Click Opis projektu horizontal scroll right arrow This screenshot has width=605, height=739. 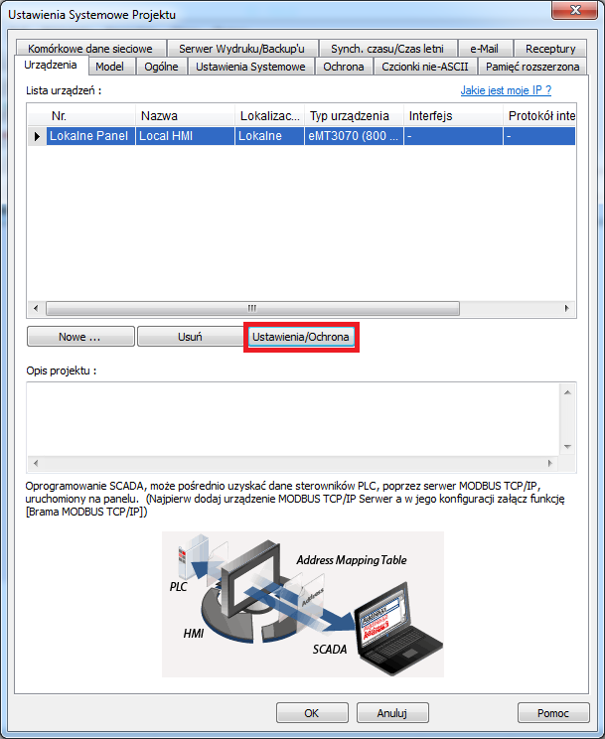coord(549,463)
